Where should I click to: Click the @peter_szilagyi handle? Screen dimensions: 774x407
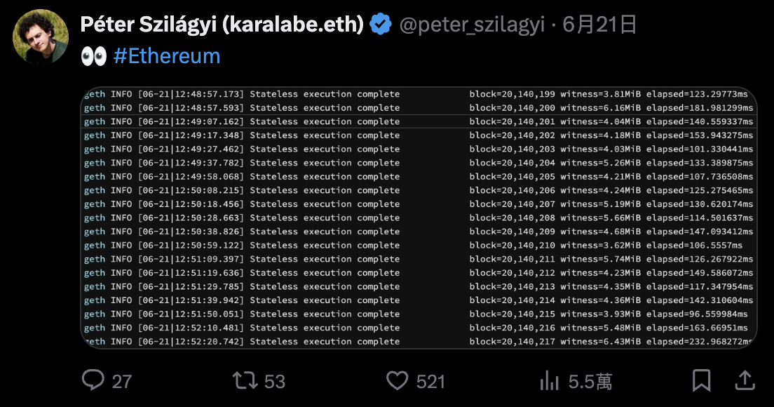[472, 25]
